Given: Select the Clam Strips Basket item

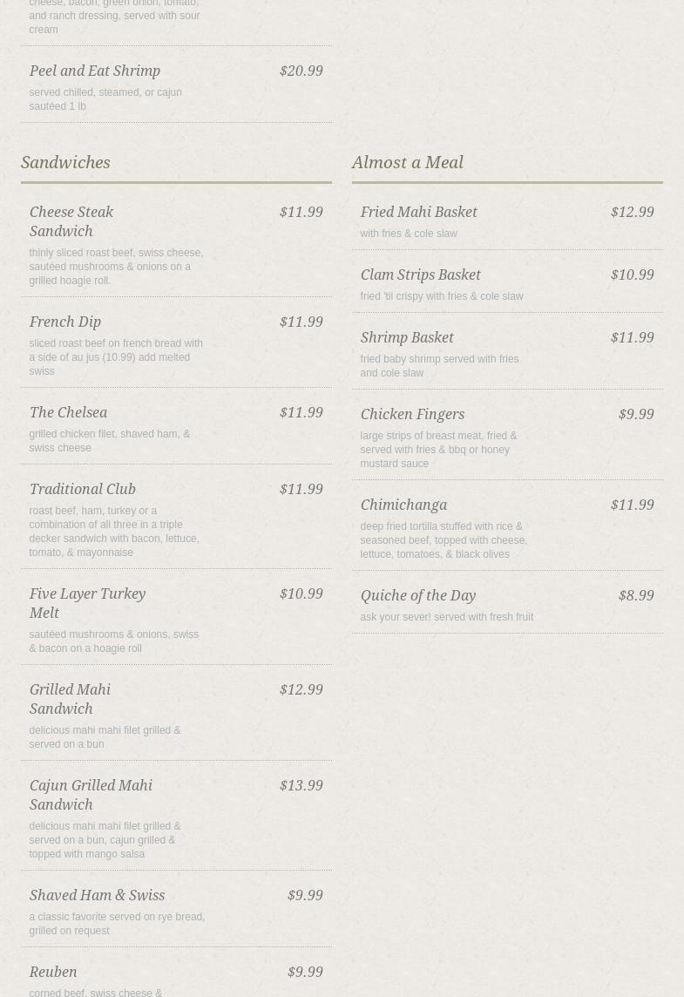Looking at the screenshot, I should (x=420, y=275).
